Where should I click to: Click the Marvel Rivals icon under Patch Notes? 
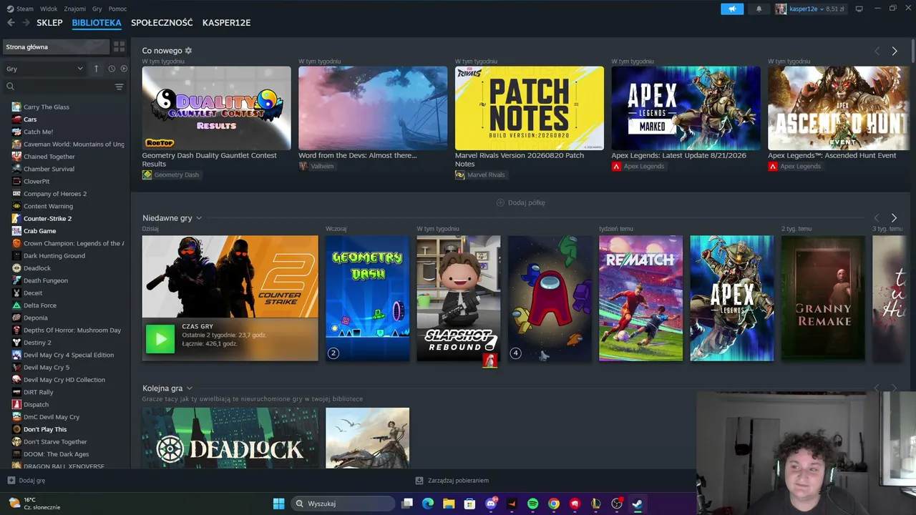tap(459, 175)
